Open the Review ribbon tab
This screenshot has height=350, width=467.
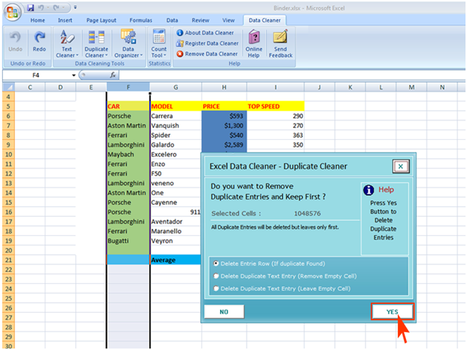201,20
